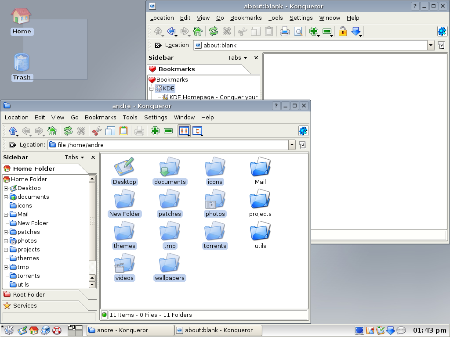Switch to tree view mode in andre window
Viewport: 450px width, 337px height.
click(x=197, y=131)
